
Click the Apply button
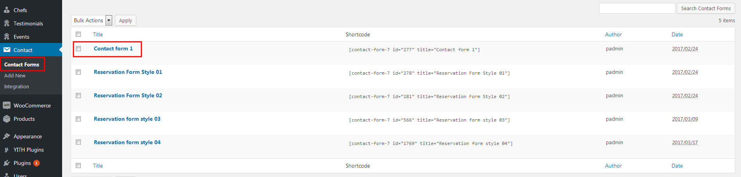(x=125, y=20)
